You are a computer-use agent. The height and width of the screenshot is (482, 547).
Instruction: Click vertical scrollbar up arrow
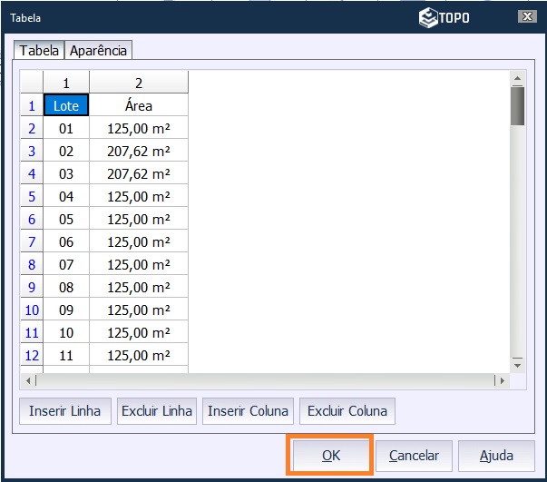click(517, 78)
